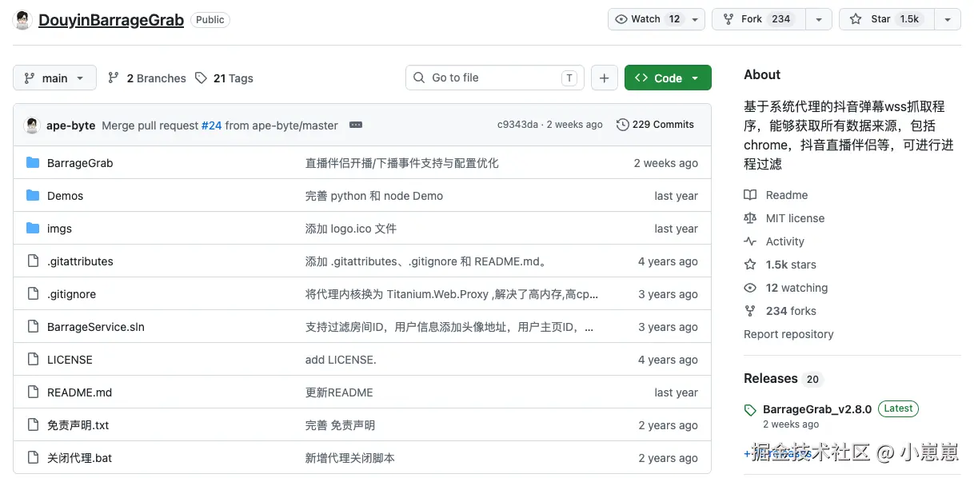Image resolution: width=974 pixels, height=478 pixels.
Task: Open the 免责声明.txt file
Action: [x=78, y=424]
